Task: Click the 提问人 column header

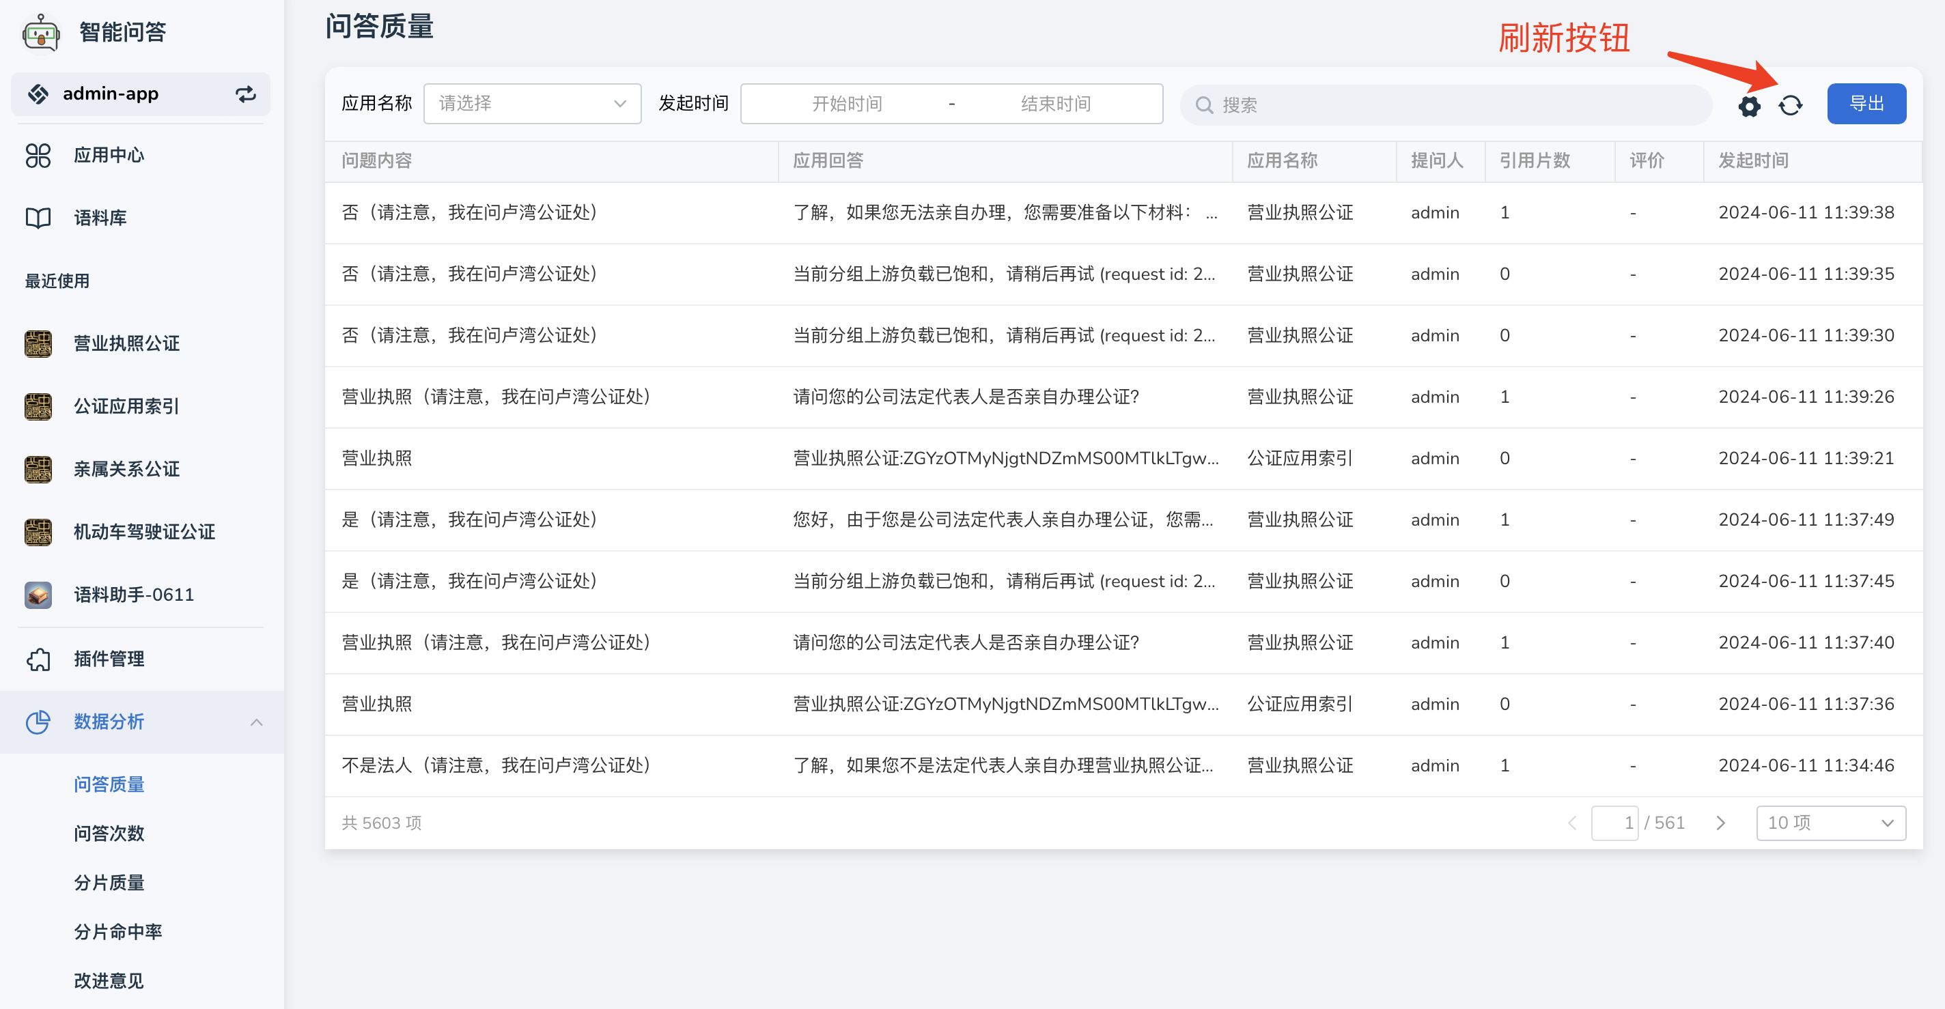Action: (x=1437, y=160)
